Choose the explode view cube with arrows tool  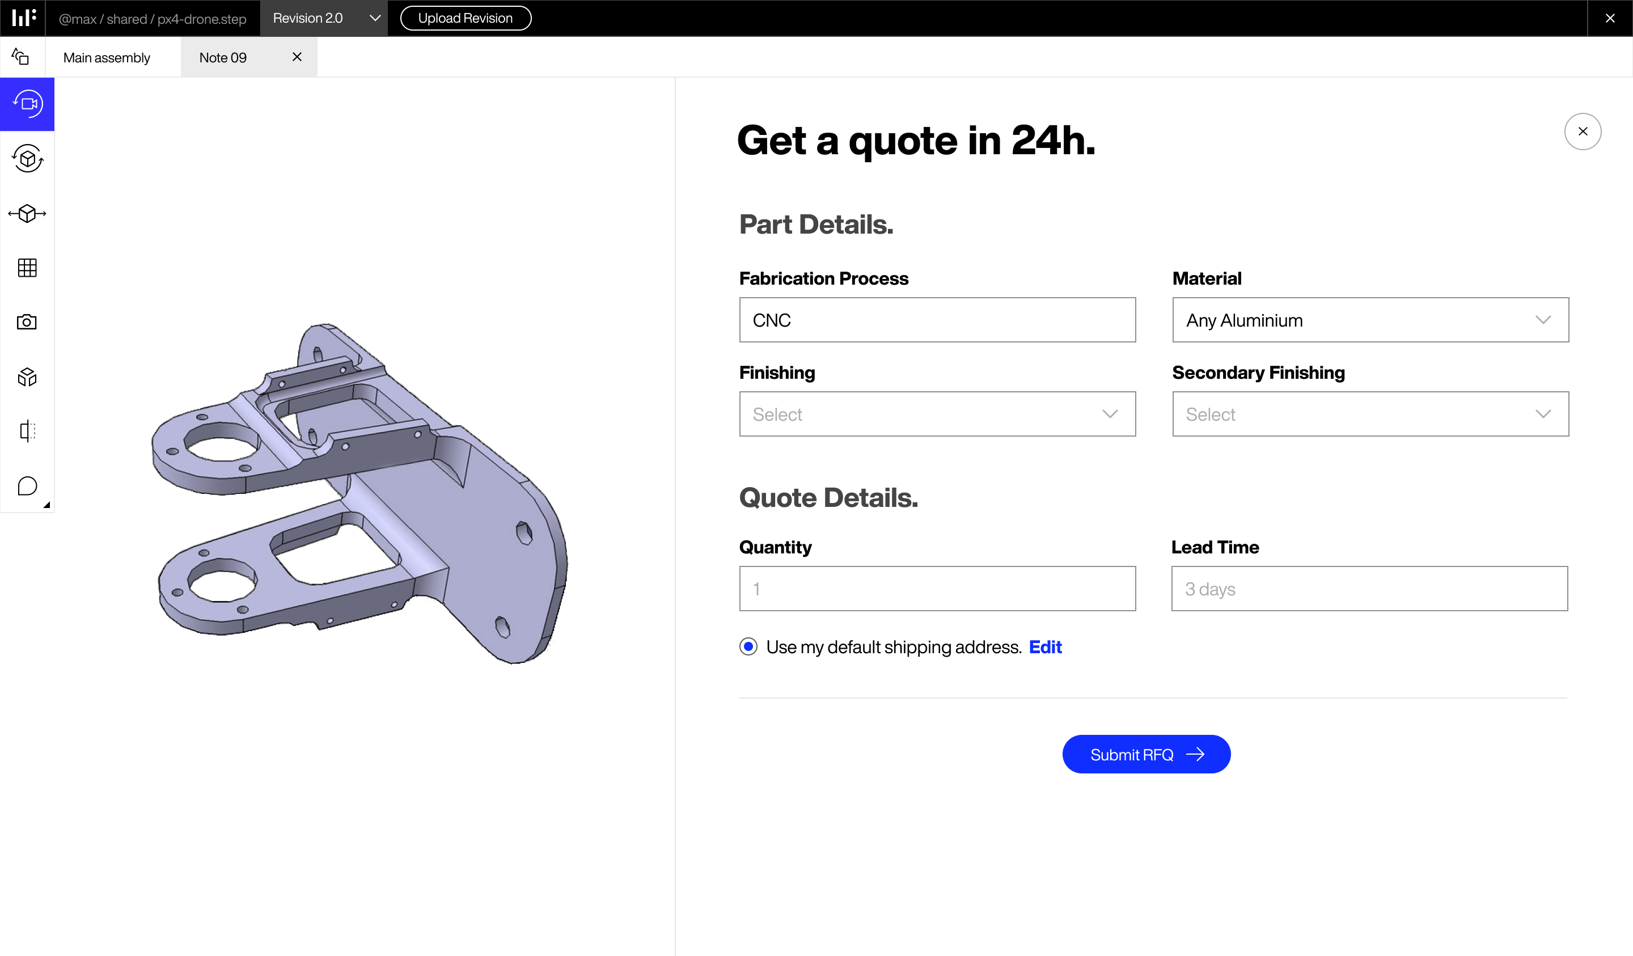tap(27, 213)
